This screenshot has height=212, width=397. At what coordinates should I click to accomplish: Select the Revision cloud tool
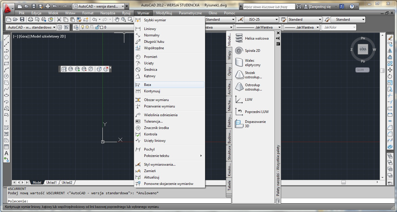pos(6,83)
